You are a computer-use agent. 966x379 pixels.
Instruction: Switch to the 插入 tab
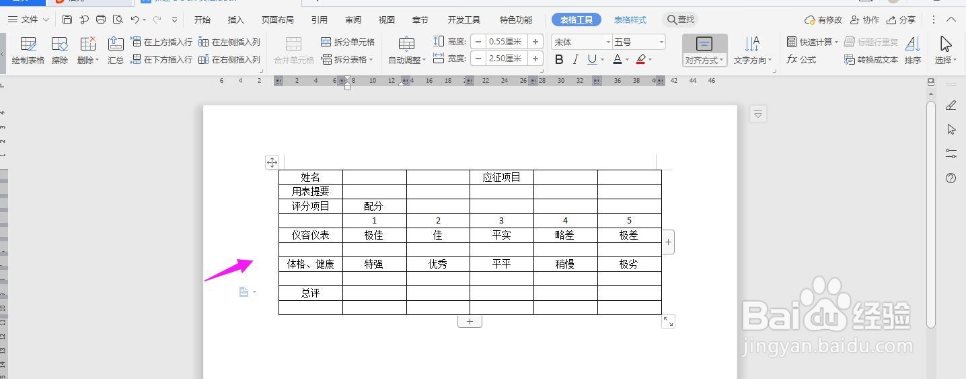tap(236, 20)
